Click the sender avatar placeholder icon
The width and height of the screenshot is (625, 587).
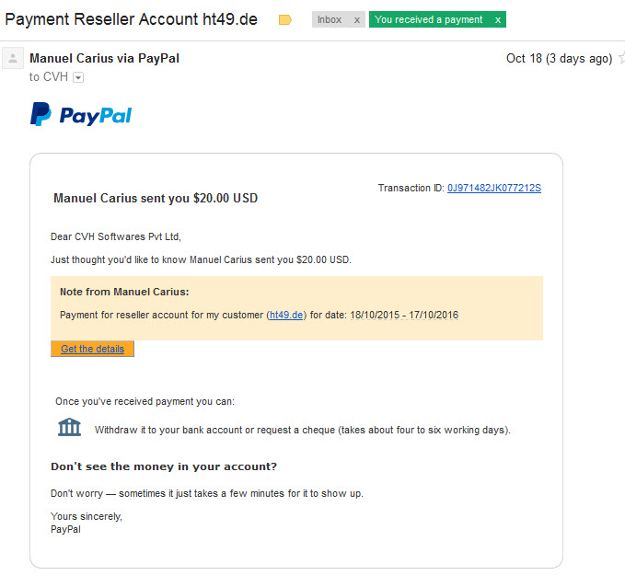tap(13, 58)
